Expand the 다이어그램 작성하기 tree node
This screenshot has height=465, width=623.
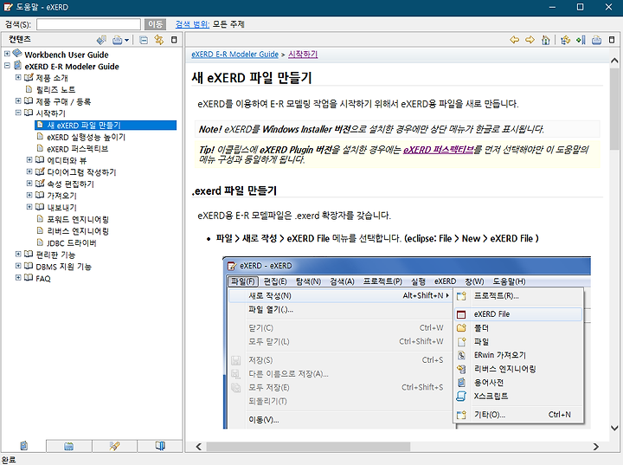tap(29, 171)
